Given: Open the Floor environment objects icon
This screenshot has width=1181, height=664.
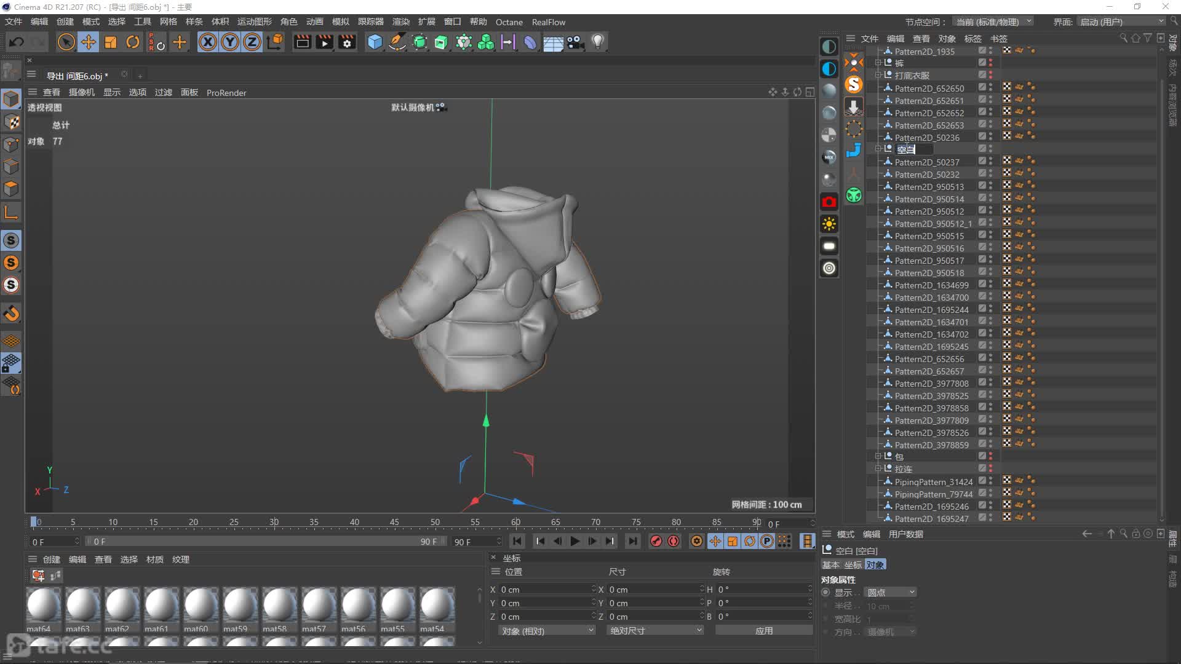Looking at the screenshot, I should (553, 42).
